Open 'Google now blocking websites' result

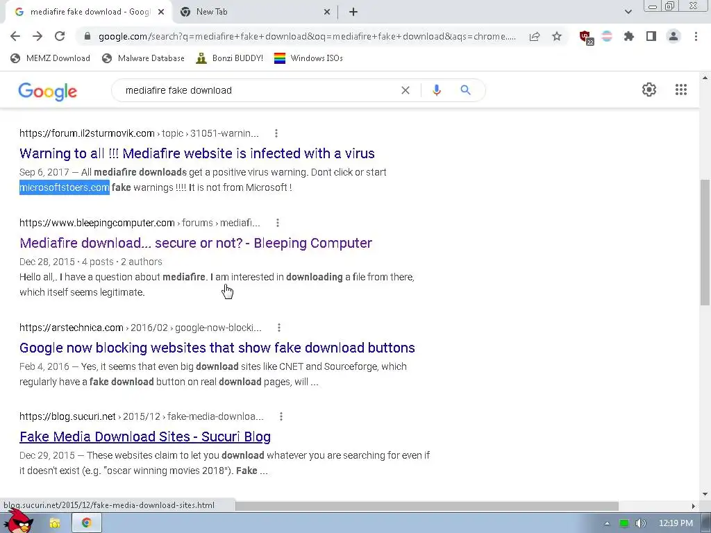click(x=217, y=348)
